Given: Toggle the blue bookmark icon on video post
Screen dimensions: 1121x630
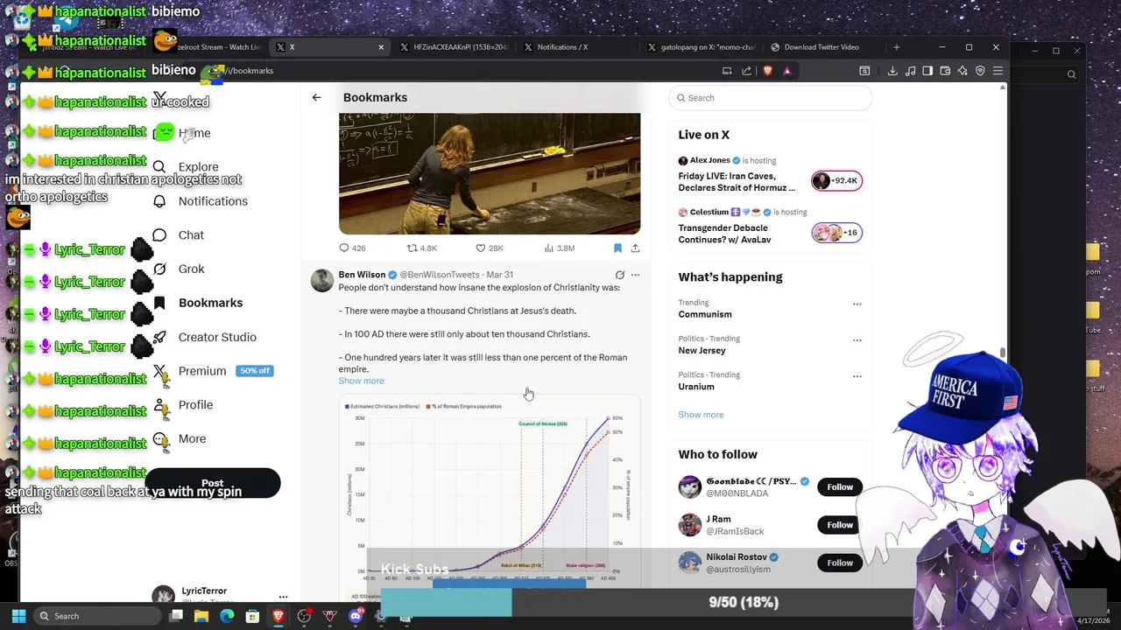Looking at the screenshot, I should [x=617, y=248].
